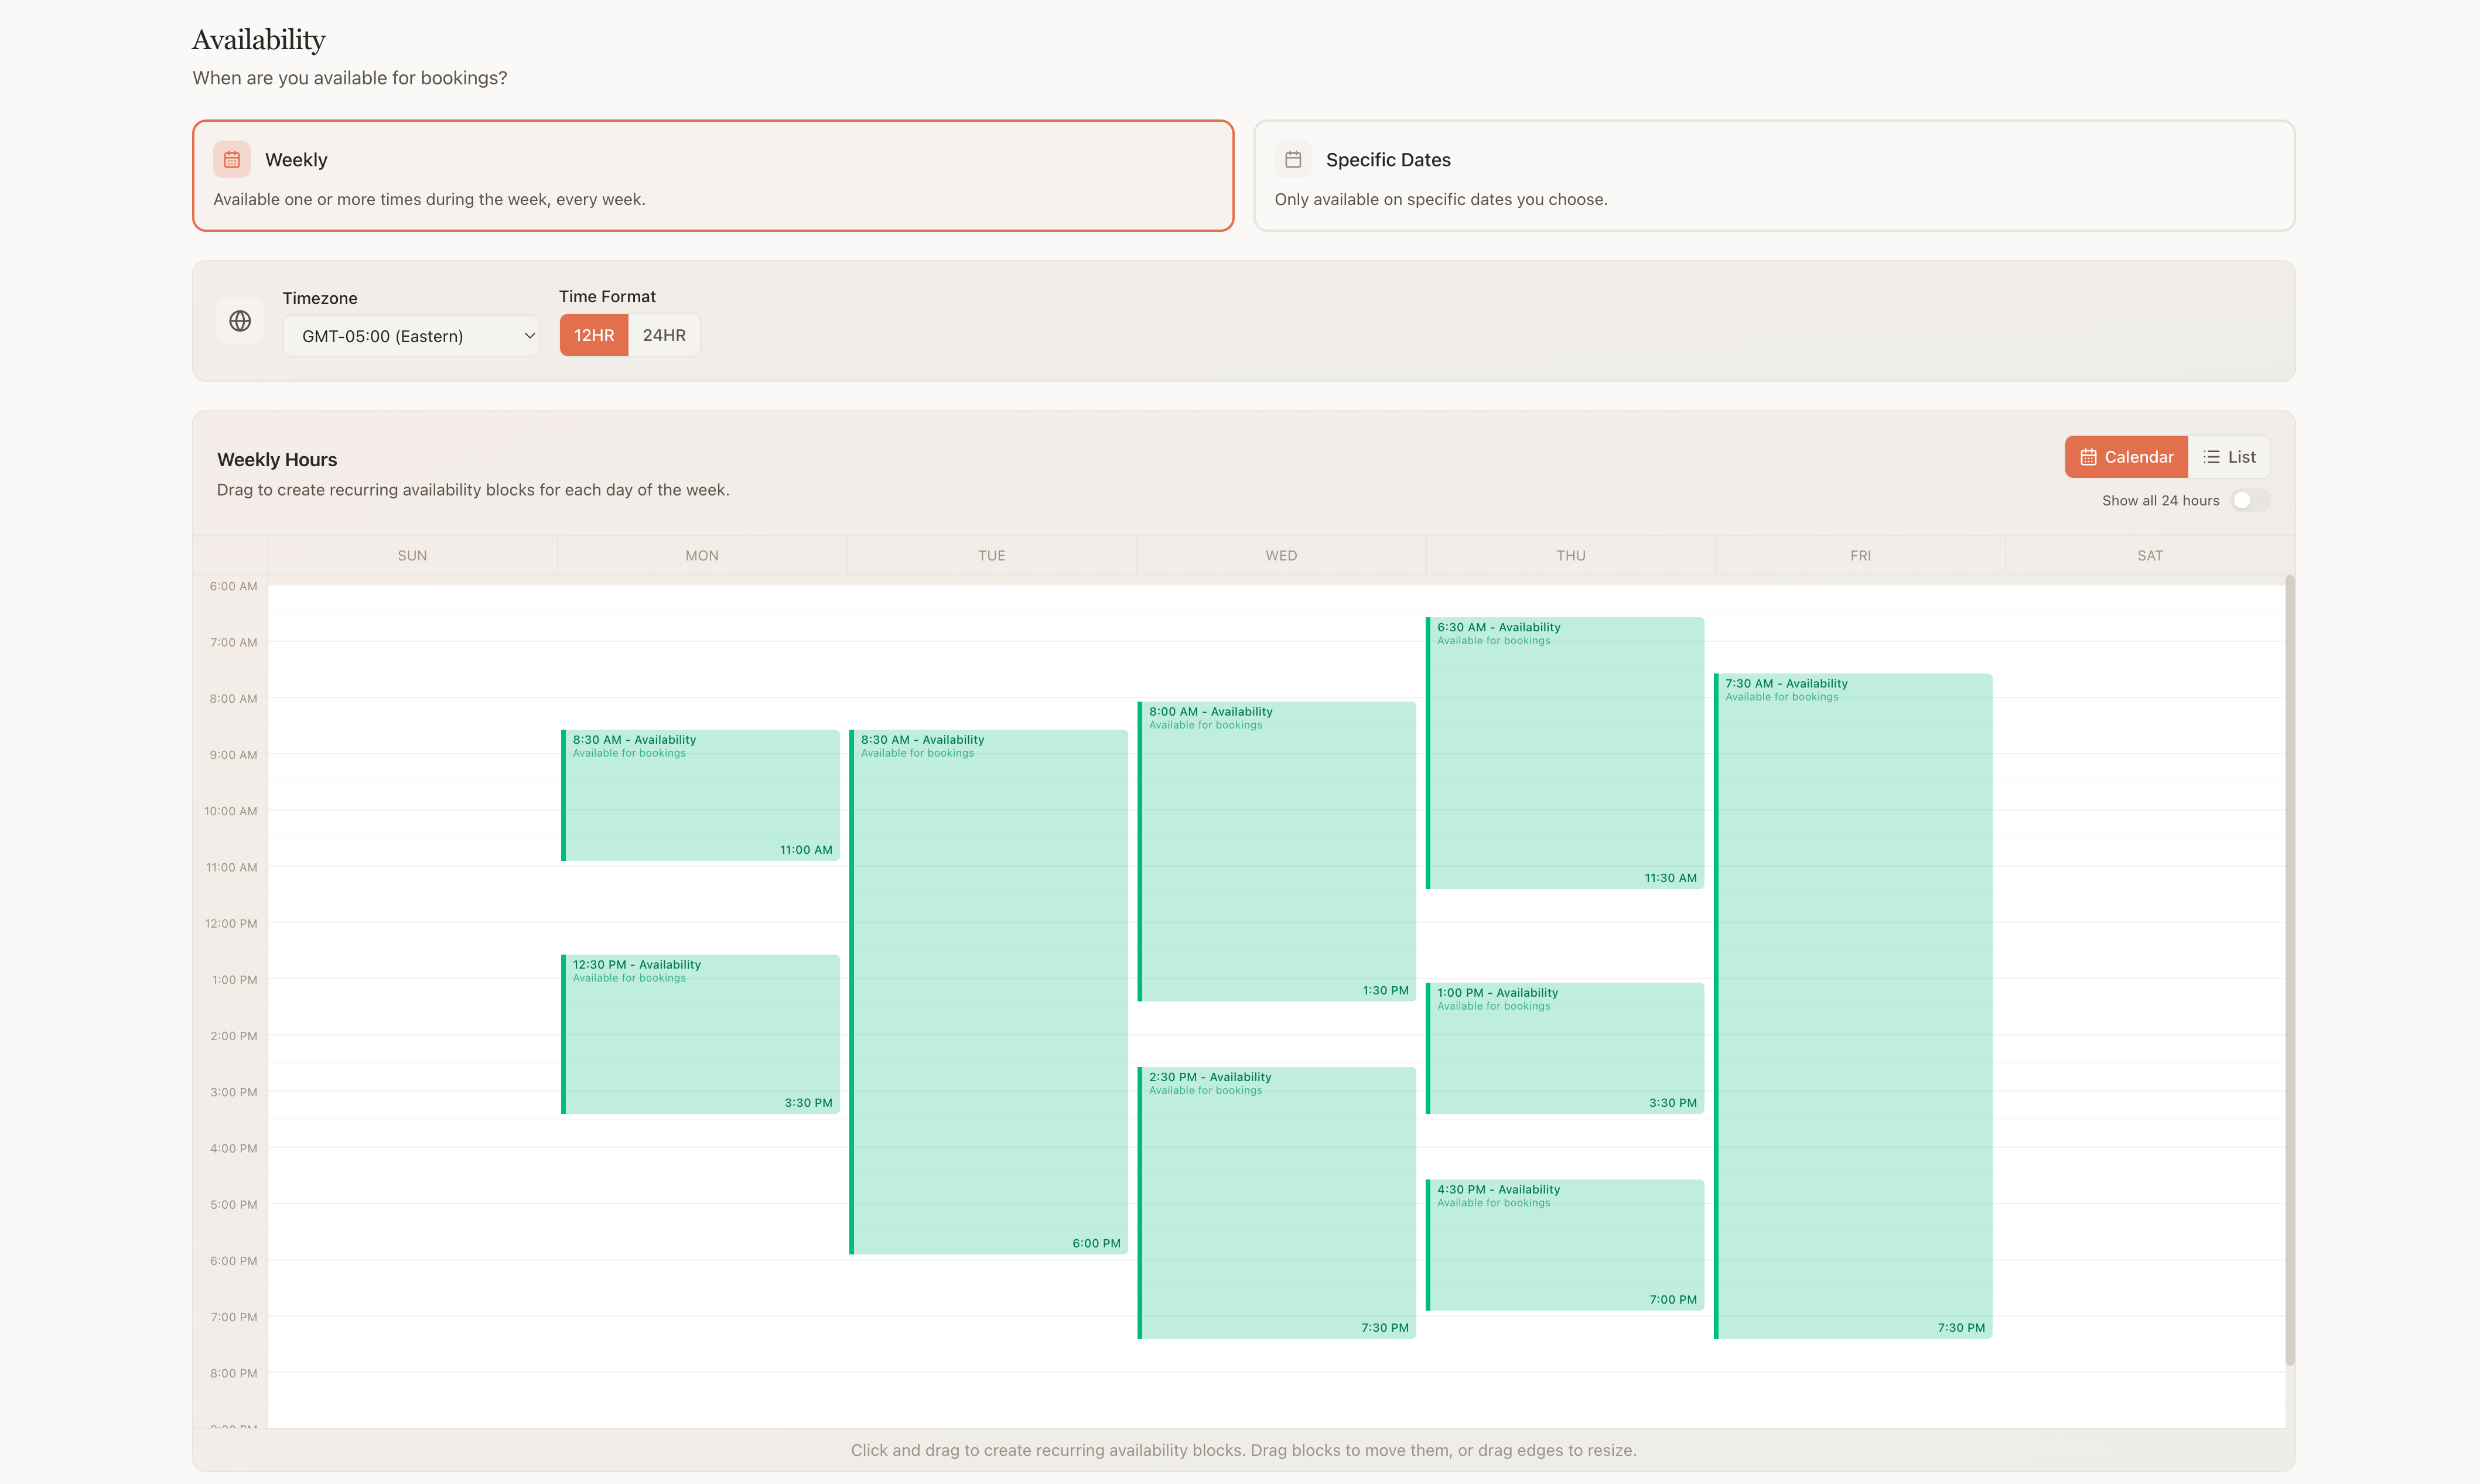Click Monday's 8:30 AM availability block
The width and height of the screenshot is (2480, 1484).
(x=701, y=795)
